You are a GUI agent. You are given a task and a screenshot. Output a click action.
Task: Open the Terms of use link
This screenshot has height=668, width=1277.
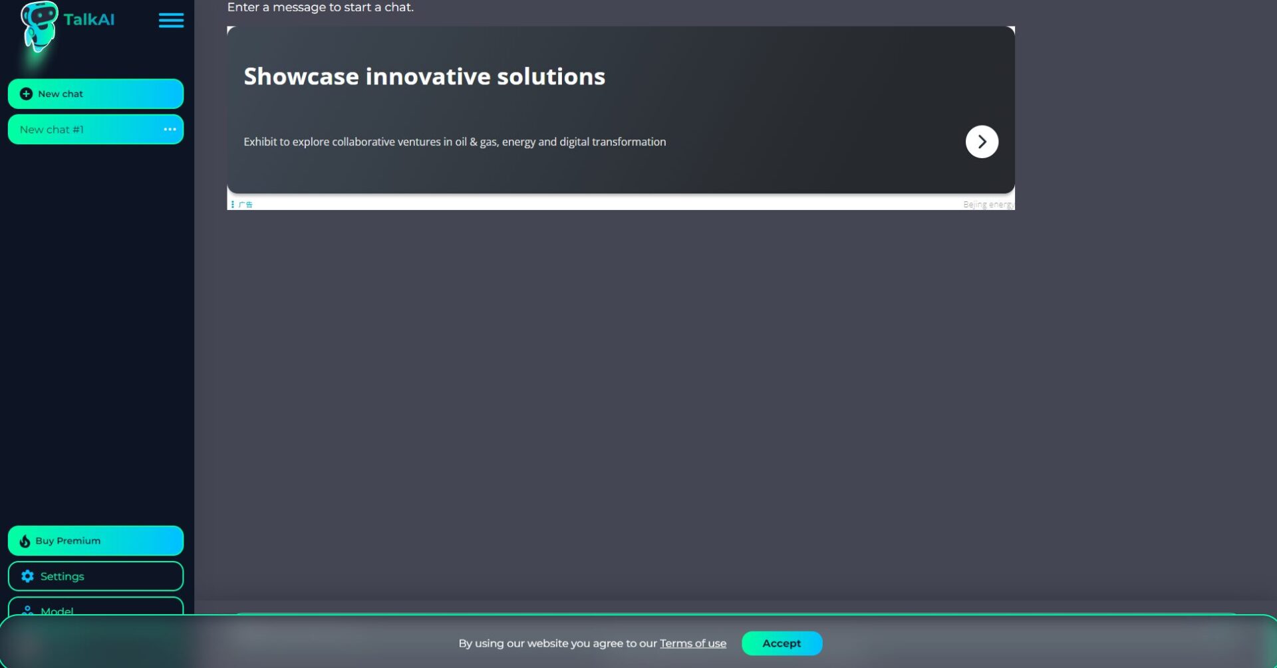pyautogui.click(x=692, y=643)
